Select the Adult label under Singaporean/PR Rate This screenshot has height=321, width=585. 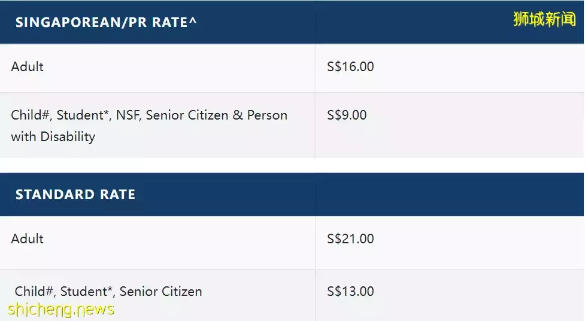pyautogui.click(x=28, y=66)
